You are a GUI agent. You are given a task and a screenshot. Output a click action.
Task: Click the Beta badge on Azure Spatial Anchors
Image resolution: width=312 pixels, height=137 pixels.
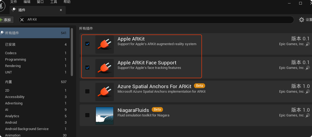199,86
